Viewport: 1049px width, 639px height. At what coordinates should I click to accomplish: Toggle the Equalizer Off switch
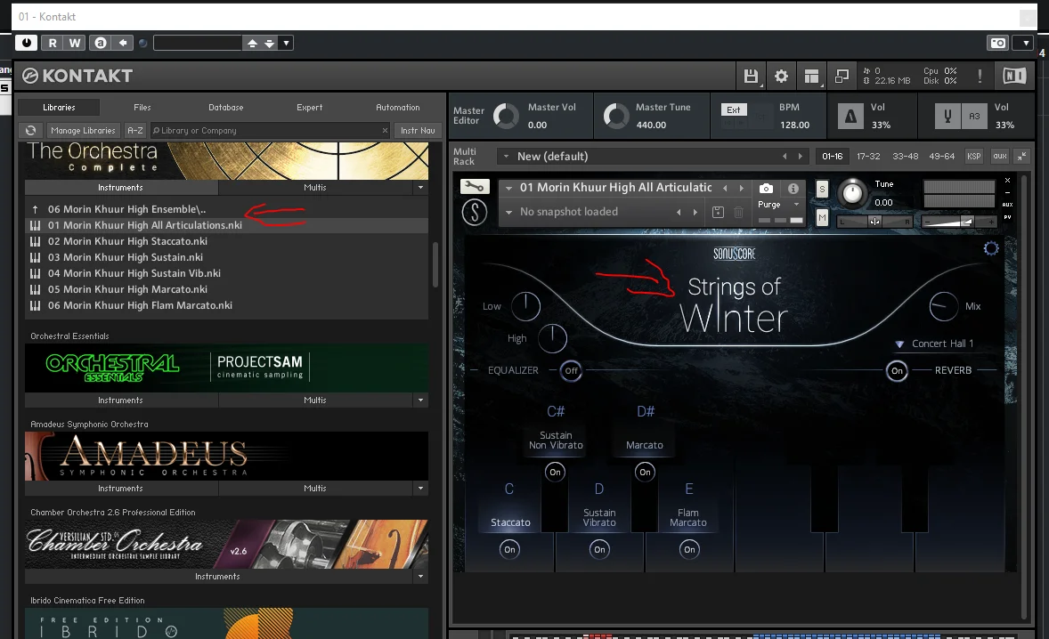[x=571, y=370]
